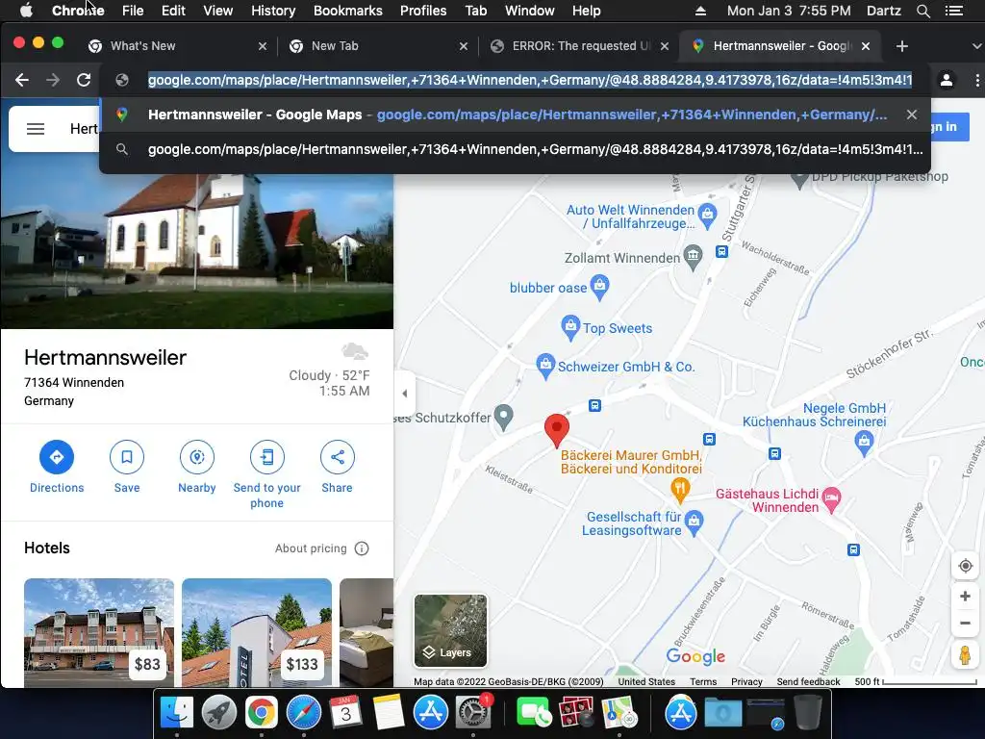This screenshot has width=985, height=739.
Task: Open the $133 hotel photo card
Action: [x=256, y=633]
